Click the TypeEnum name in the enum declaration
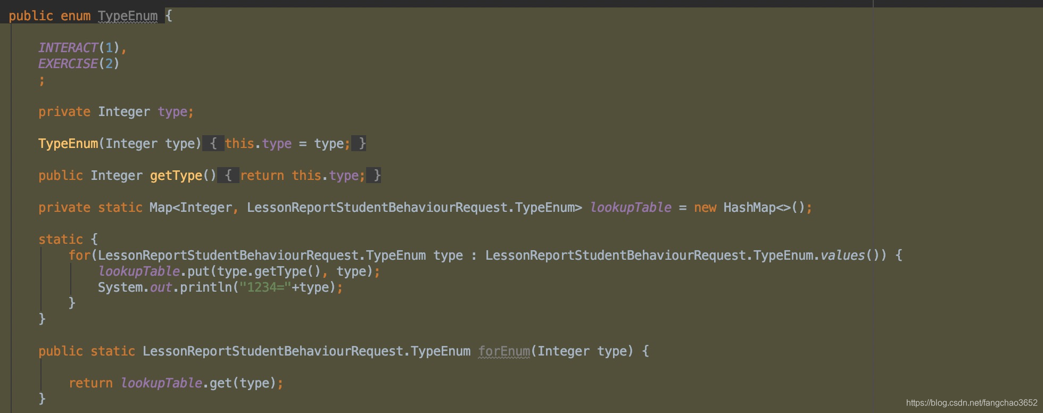Viewport: 1043px width, 413px height. click(128, 16)
